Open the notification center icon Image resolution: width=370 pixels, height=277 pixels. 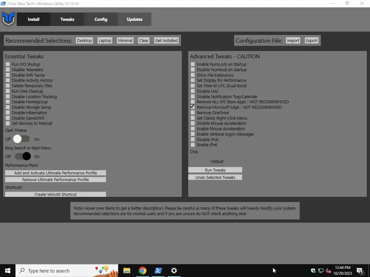pos(360,271)
